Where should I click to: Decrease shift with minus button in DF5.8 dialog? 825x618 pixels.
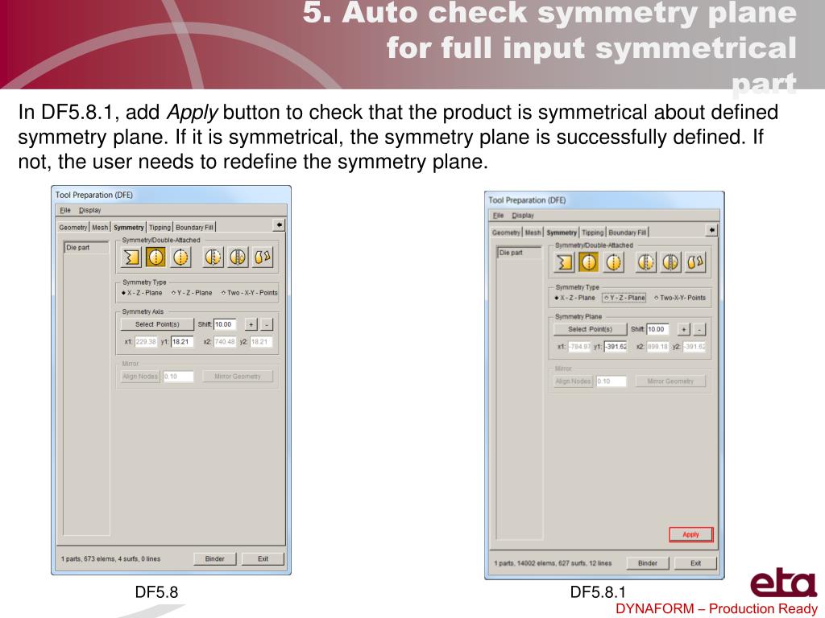(267, 324)
